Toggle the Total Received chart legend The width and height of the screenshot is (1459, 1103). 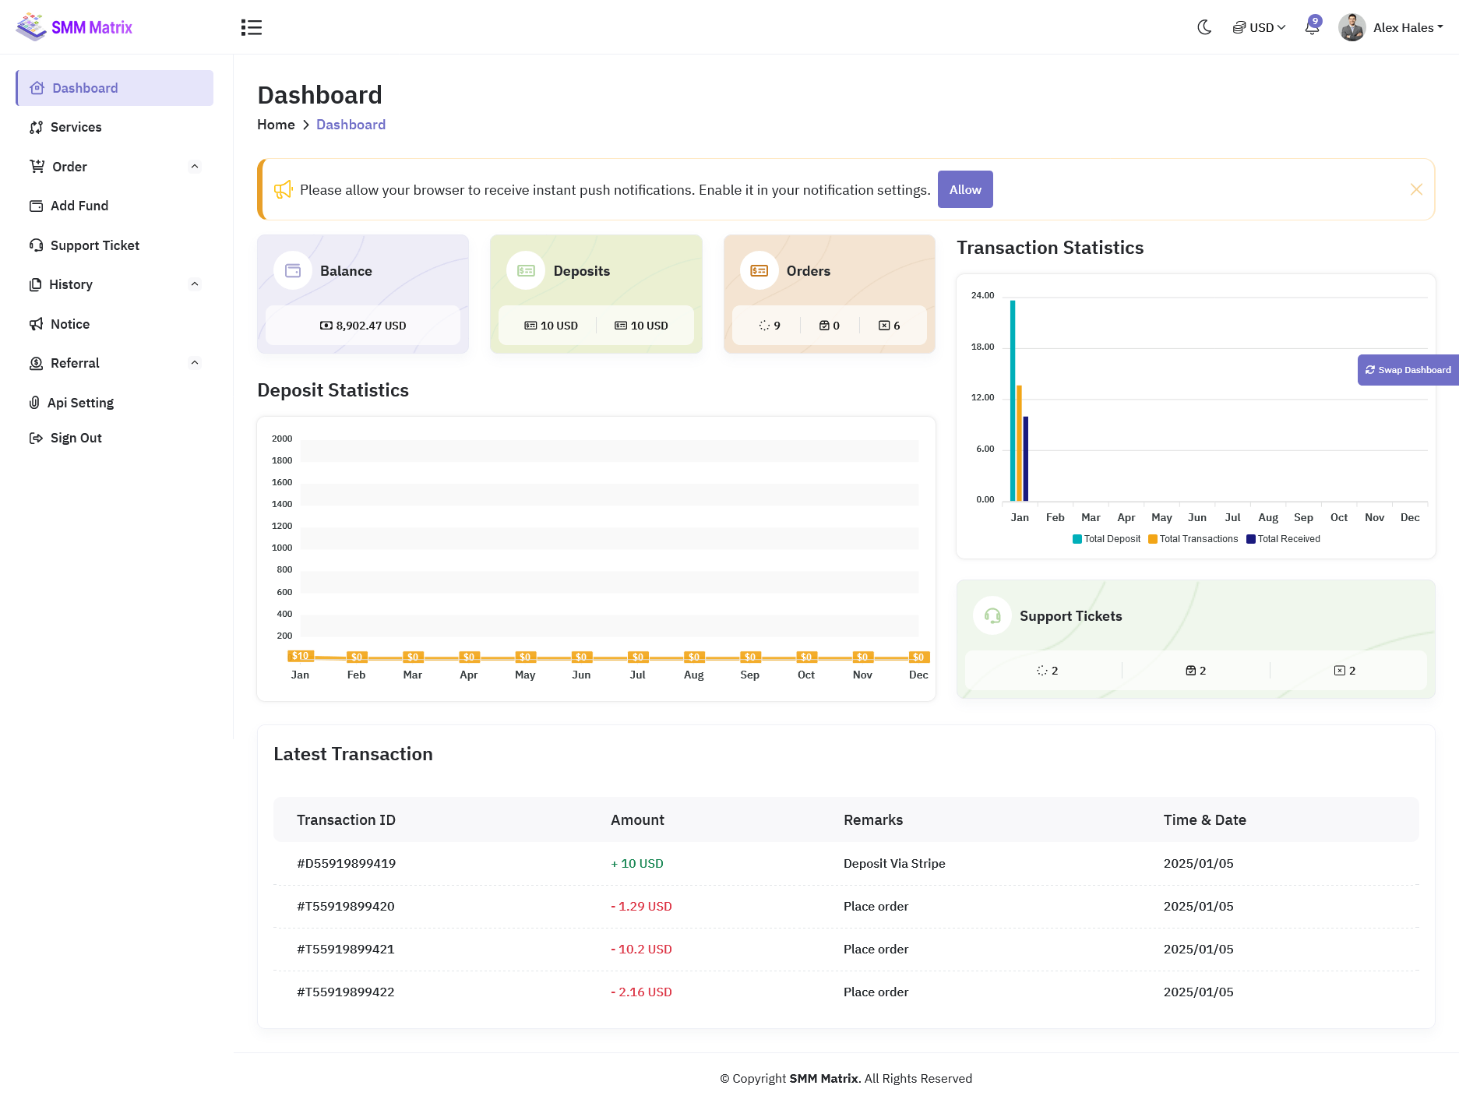[x=1288, y=539]
